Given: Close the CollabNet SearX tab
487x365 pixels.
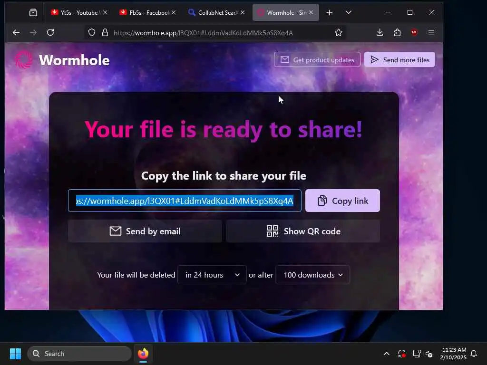Looking at the screenshot, I should tap(243, 12).
